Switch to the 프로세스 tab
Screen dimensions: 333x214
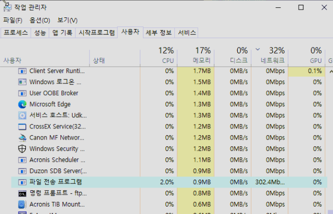click(16, 33)
